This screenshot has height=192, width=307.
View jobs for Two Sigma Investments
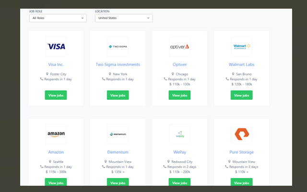[118, 95]
